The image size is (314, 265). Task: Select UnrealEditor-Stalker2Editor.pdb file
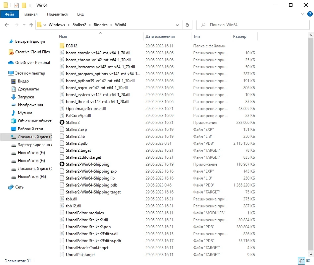[x=93, y=241]
